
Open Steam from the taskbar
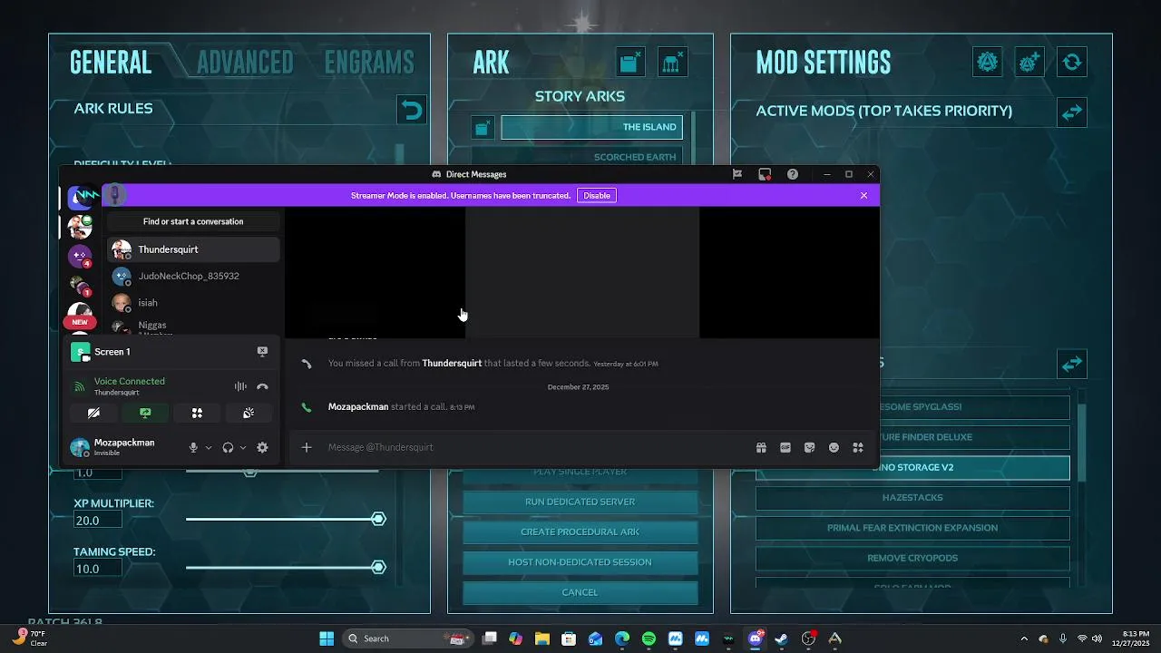(x=781, y=638)
